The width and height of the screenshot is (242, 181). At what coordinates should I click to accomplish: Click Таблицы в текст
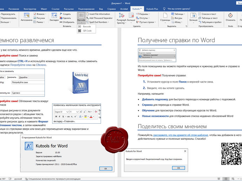tap(208, 18)
